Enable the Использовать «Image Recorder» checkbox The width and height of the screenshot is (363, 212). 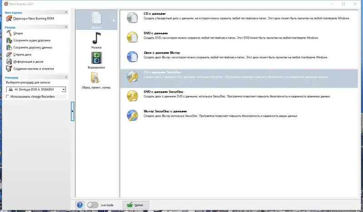(8, 97)
